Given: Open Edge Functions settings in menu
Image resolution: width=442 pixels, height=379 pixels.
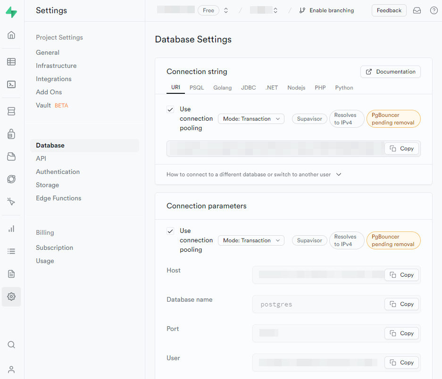Looking at the screenshot, I should tap(58, 198).
